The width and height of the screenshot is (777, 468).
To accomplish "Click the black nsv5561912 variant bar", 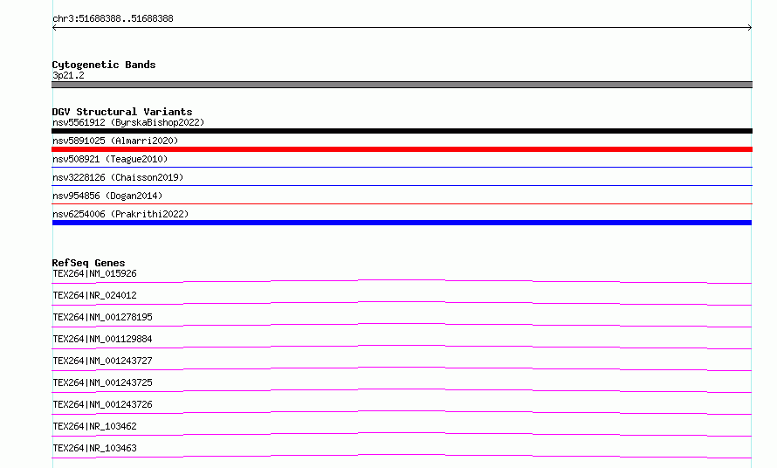I will (402, 131).
